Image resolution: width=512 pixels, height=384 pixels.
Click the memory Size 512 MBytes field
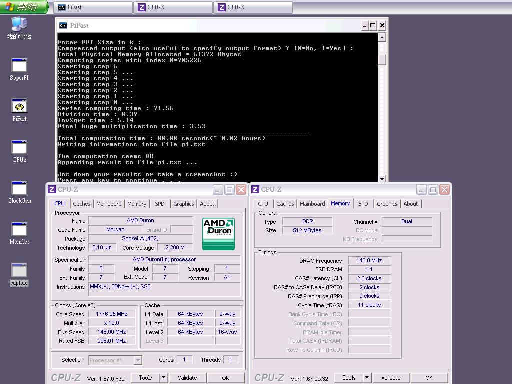click(307, 230)
